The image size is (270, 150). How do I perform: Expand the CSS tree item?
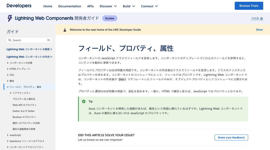pyautogui.click(x=8, y=75)
